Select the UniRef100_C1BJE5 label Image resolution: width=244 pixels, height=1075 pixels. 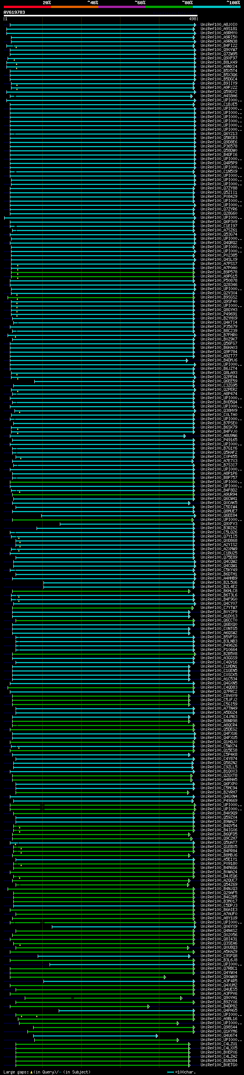coord(219,104)
